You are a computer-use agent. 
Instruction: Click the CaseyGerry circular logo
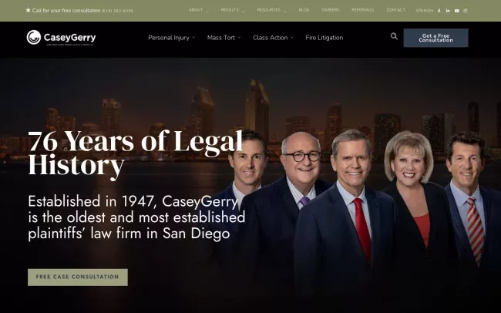(x=34, y=38)
